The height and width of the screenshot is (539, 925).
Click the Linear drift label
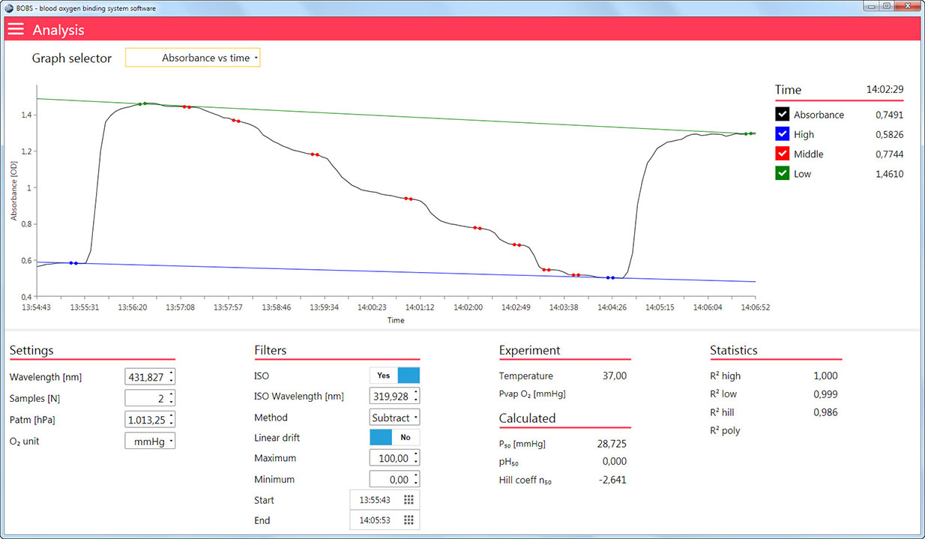pyautogui.click(x=277, y=437)
